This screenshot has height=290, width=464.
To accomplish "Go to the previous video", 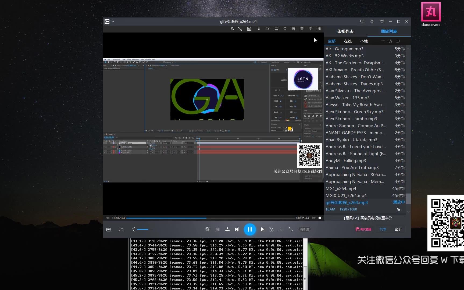I will click(x=237, y=229).
